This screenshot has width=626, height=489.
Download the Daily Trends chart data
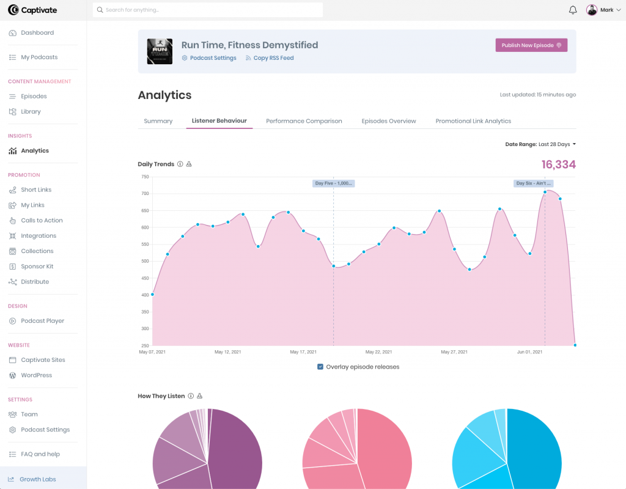tap(189, 164)
